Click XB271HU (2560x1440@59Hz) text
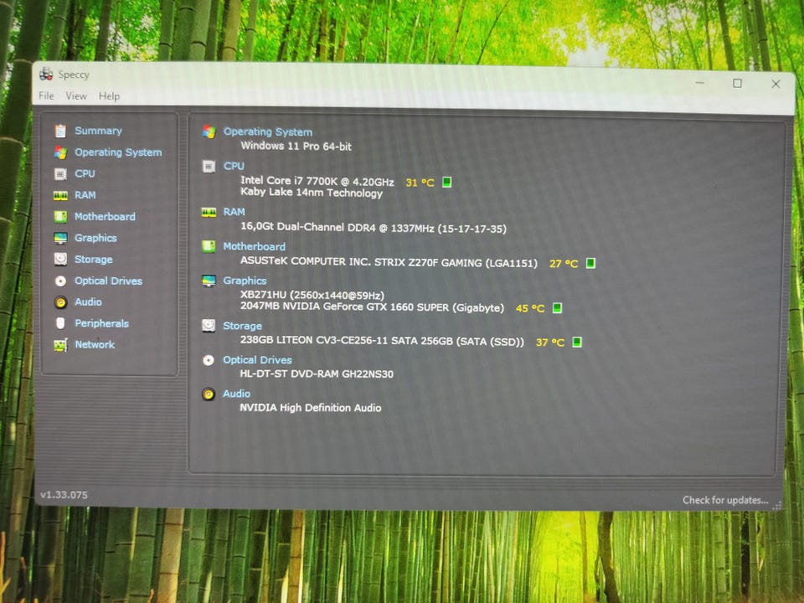804x603 pixels. pos(312,296)
